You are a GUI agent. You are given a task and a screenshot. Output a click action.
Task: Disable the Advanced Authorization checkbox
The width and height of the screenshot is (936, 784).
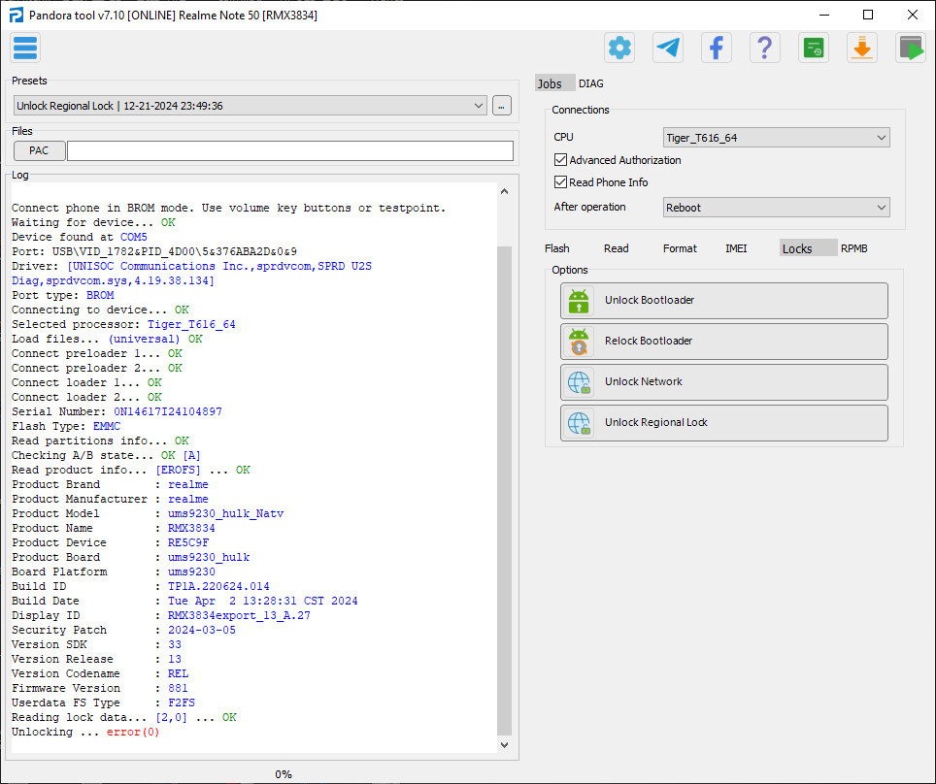tap(561, 160)
